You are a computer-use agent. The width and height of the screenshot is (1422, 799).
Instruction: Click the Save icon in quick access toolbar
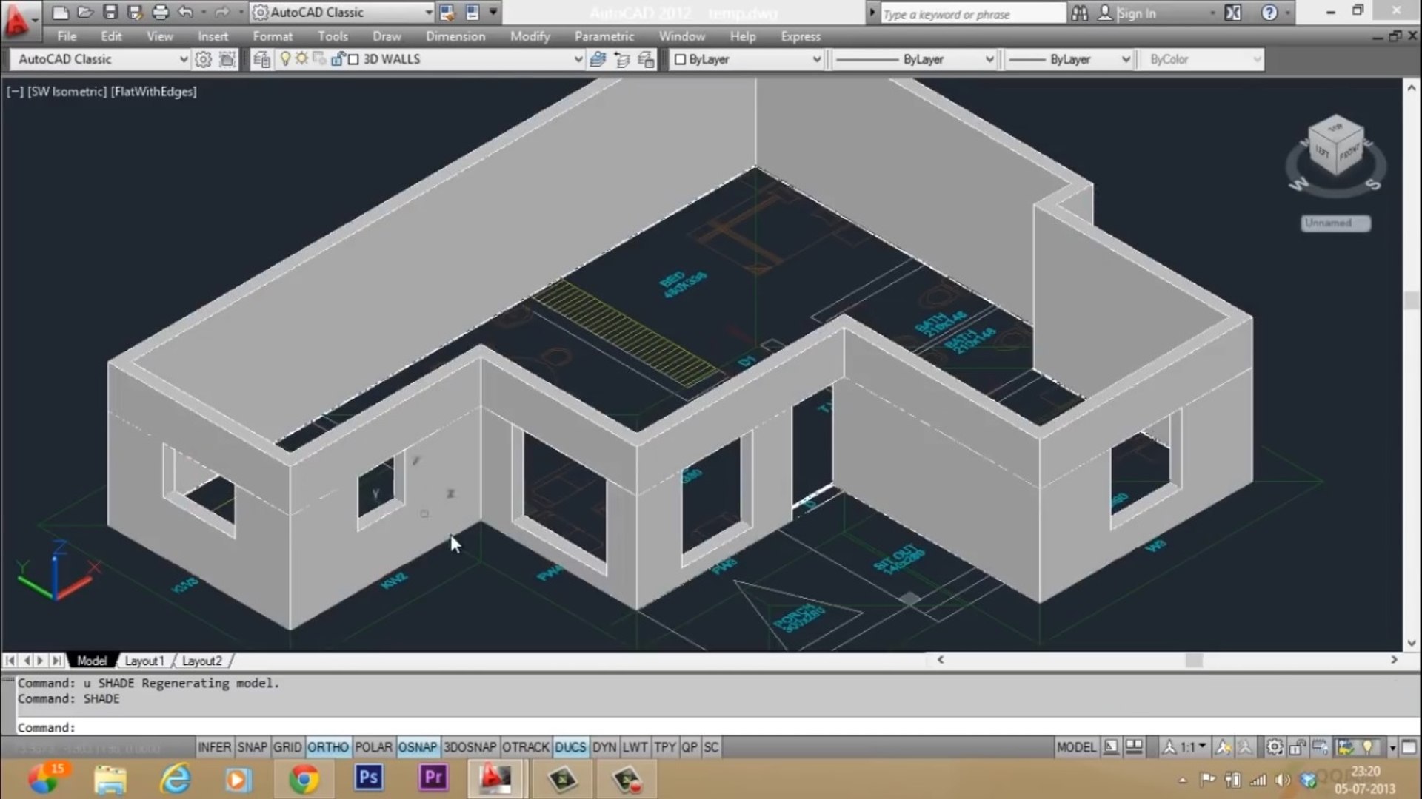coord(110,13)
